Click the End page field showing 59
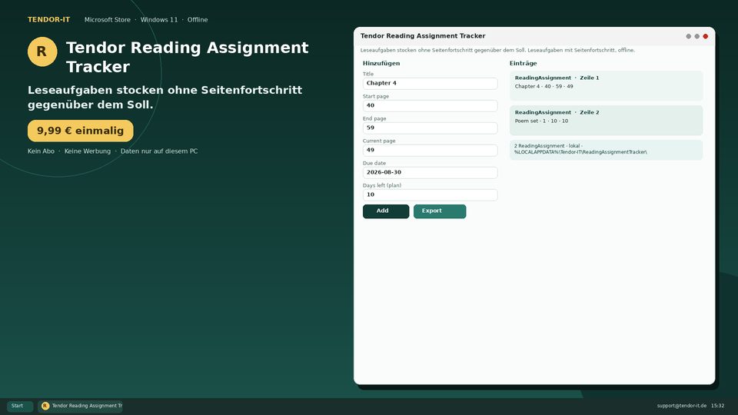Viewport: 738px width, 415px height. point(430,128)
